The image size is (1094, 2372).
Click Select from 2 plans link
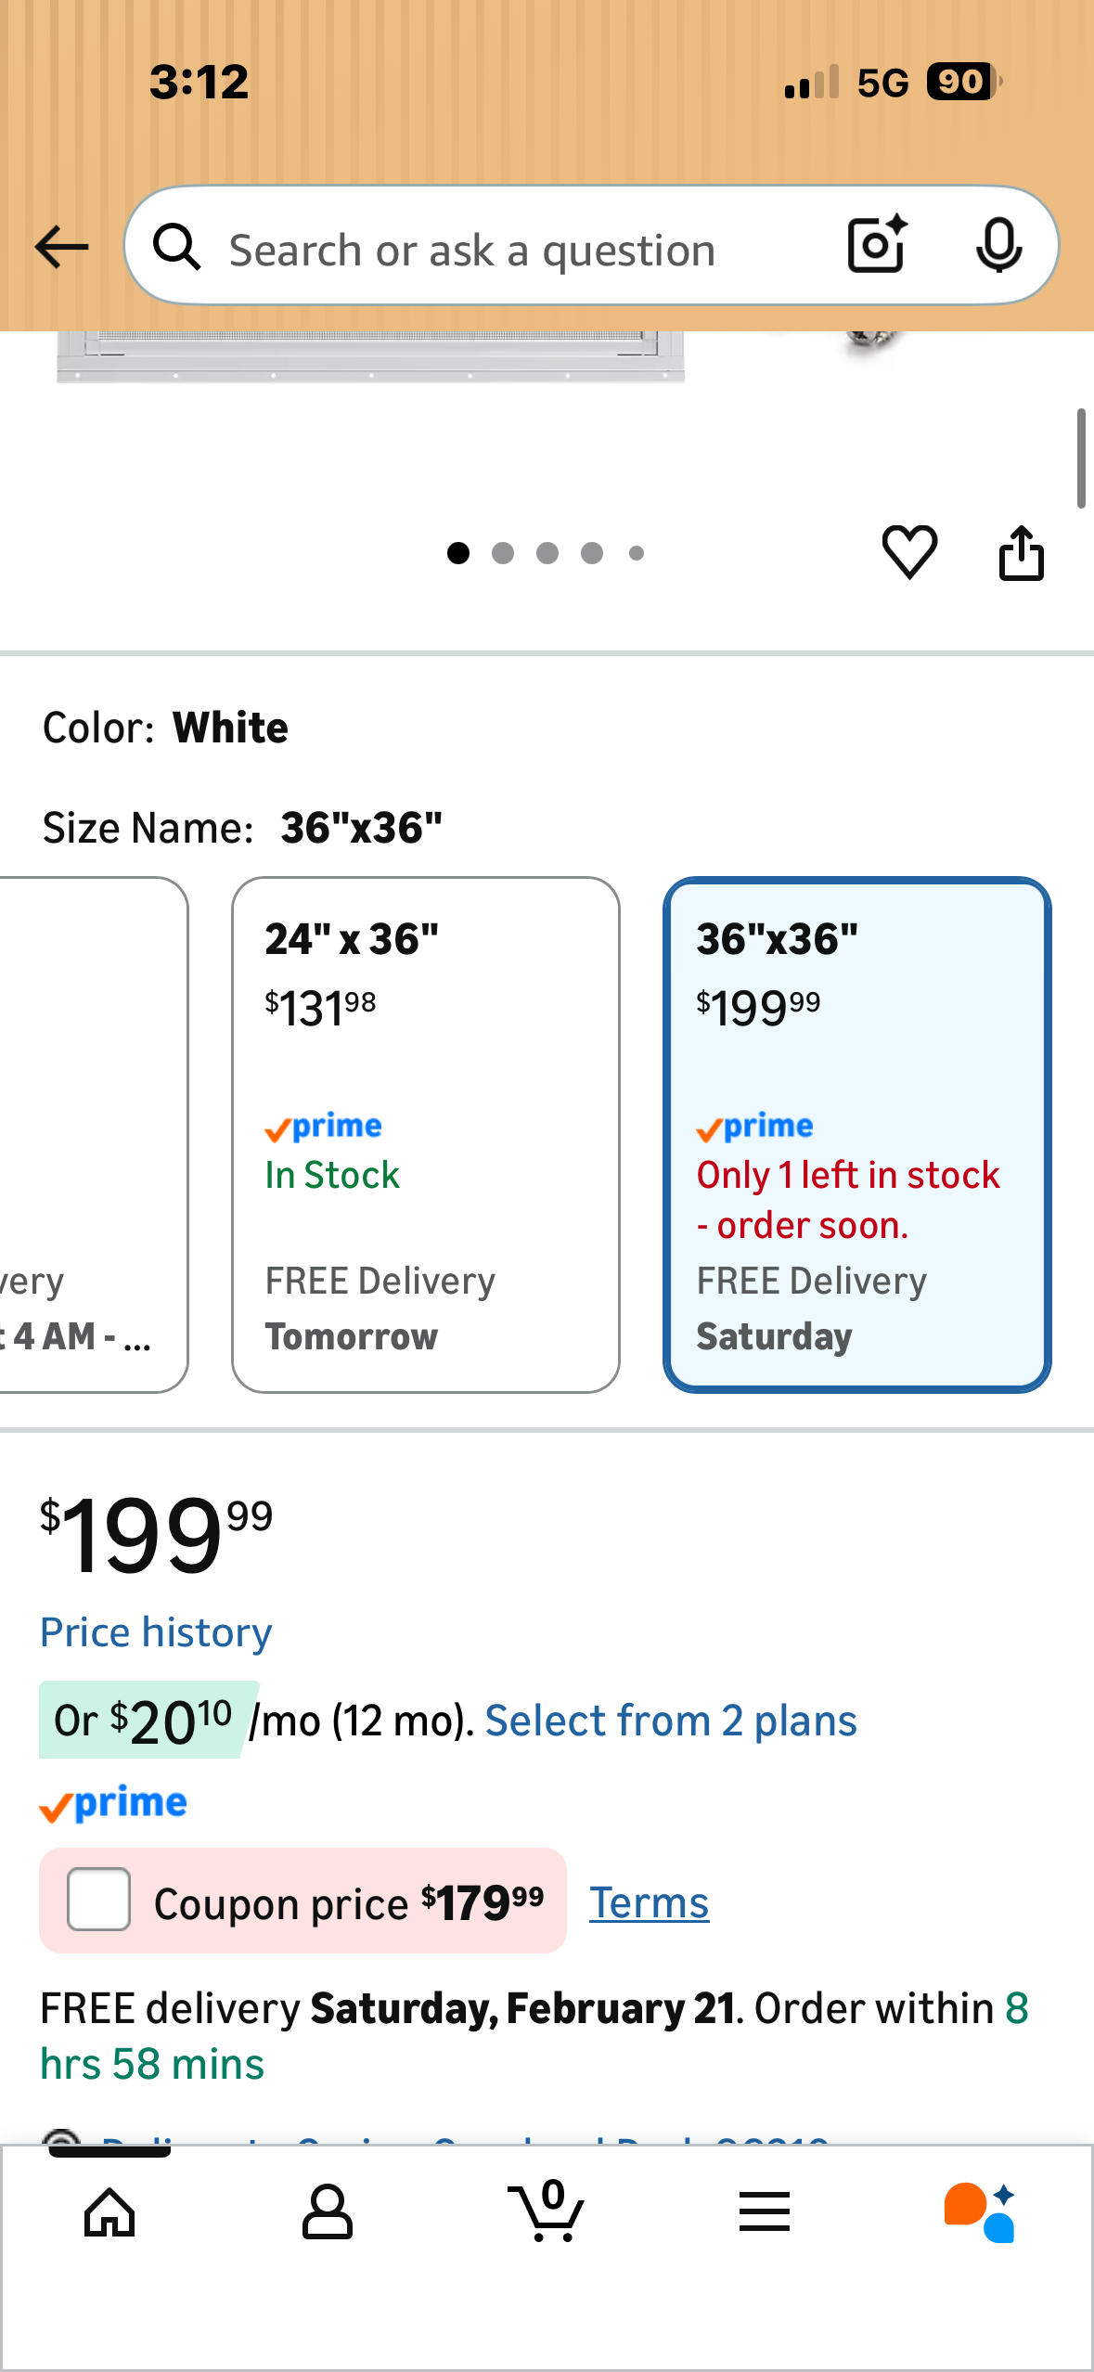(670, 1721)
